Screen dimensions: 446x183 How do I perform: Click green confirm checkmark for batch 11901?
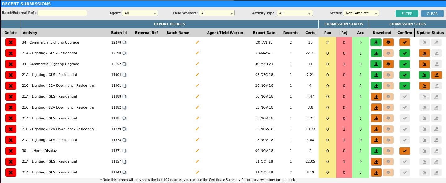point(404,86)
